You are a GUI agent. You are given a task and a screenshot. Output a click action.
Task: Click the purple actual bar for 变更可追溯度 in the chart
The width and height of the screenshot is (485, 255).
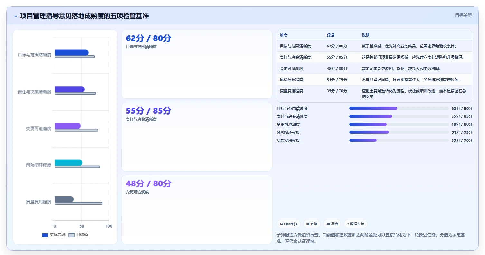[68, 126]
